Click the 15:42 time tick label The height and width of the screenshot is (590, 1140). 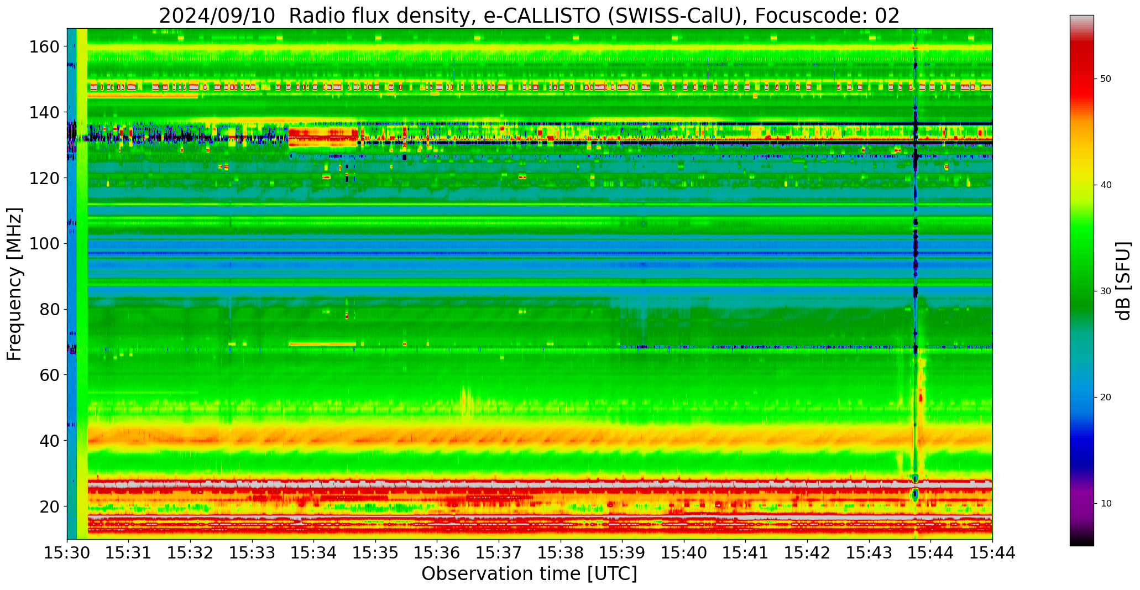[807, 552]
